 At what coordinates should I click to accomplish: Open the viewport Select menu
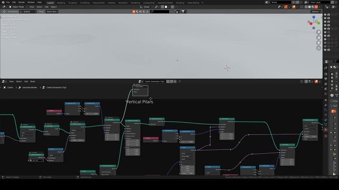point(39,7)
